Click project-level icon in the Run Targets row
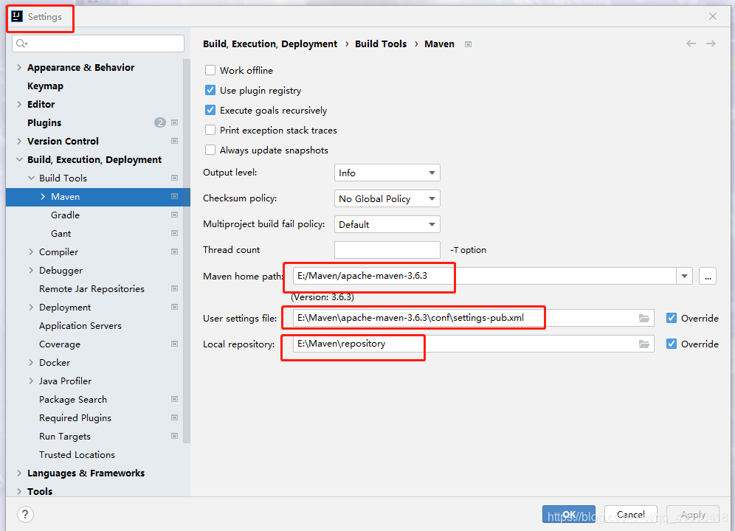The width and height of the screenshot is (735, 531). 174,437
